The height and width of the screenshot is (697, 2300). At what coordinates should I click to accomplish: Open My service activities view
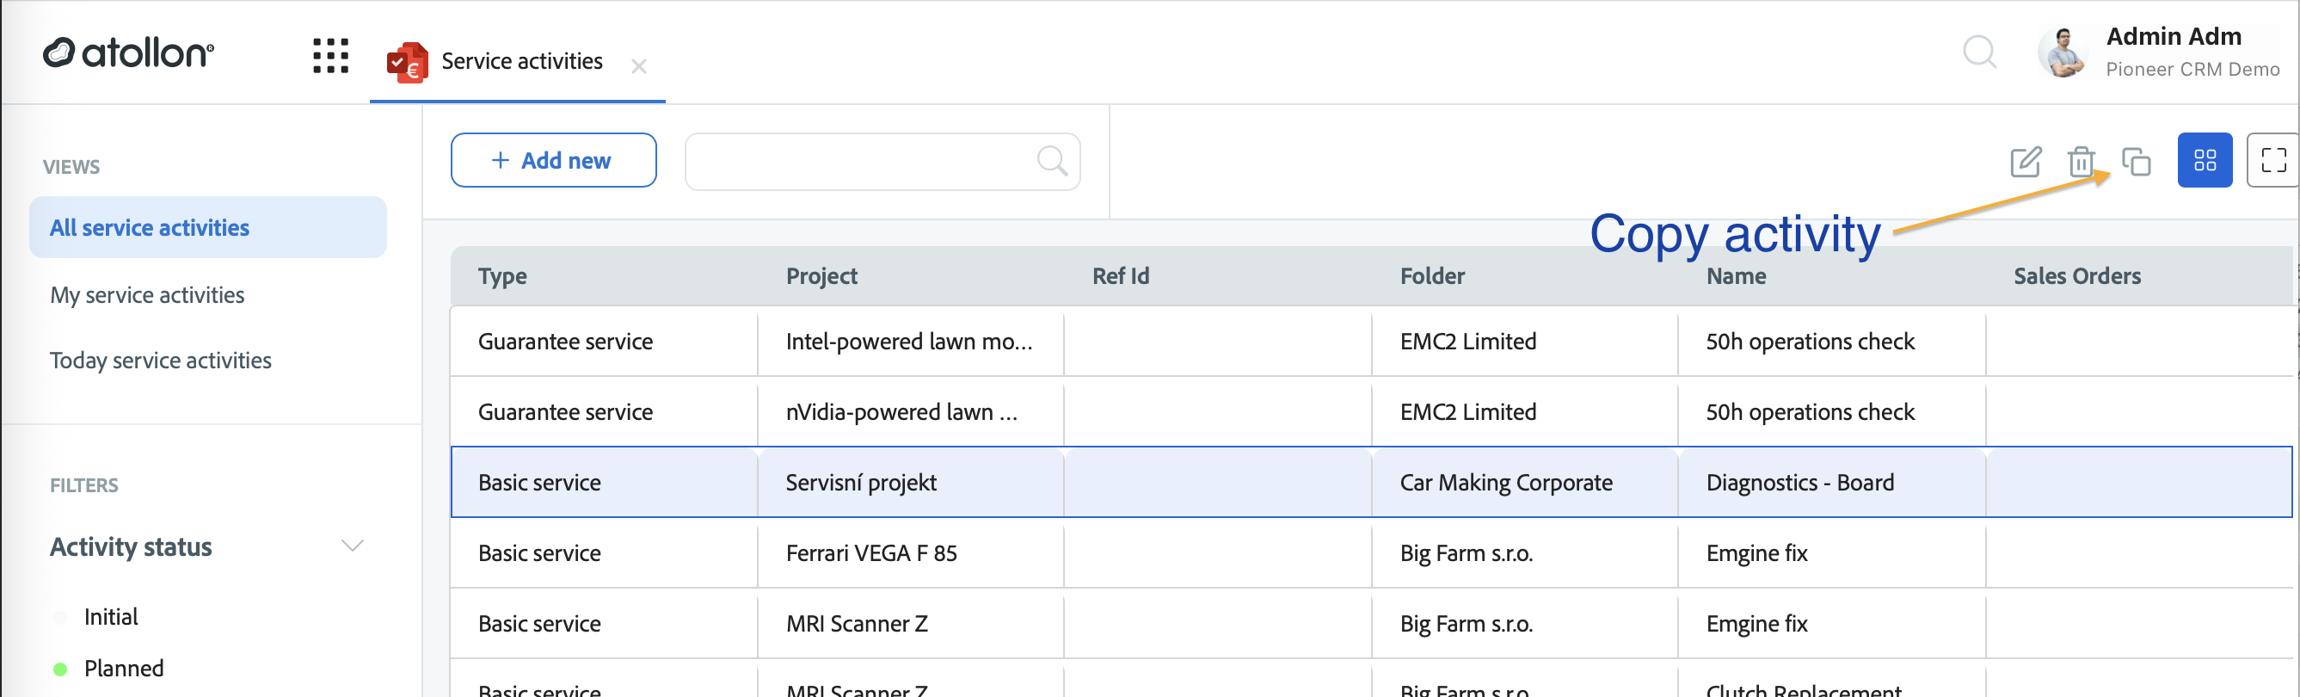click(147, 295)
